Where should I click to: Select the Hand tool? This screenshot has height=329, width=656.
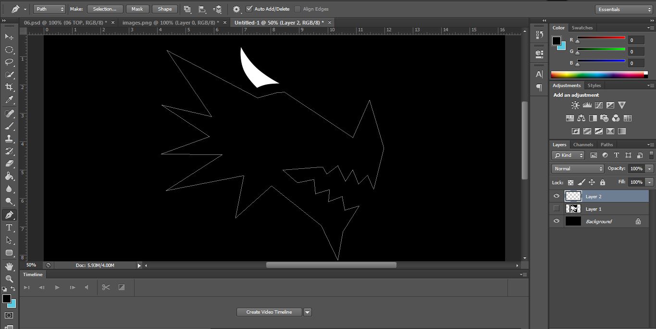point(9,266)
